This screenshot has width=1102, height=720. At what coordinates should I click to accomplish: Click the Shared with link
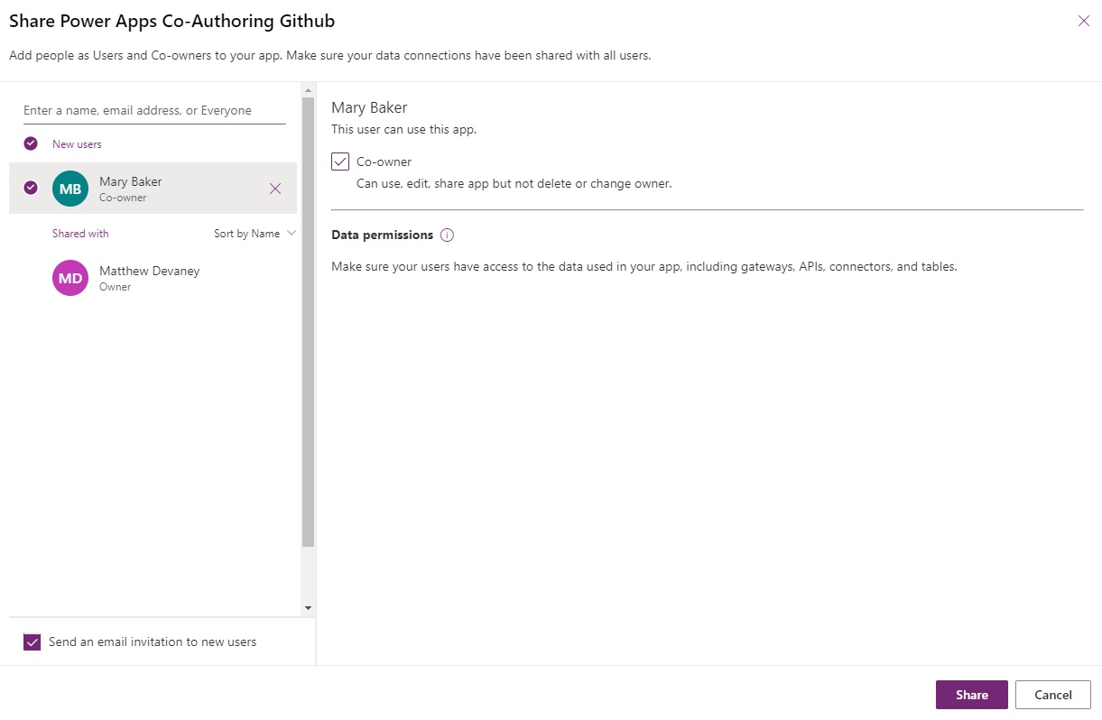[80, 233]
